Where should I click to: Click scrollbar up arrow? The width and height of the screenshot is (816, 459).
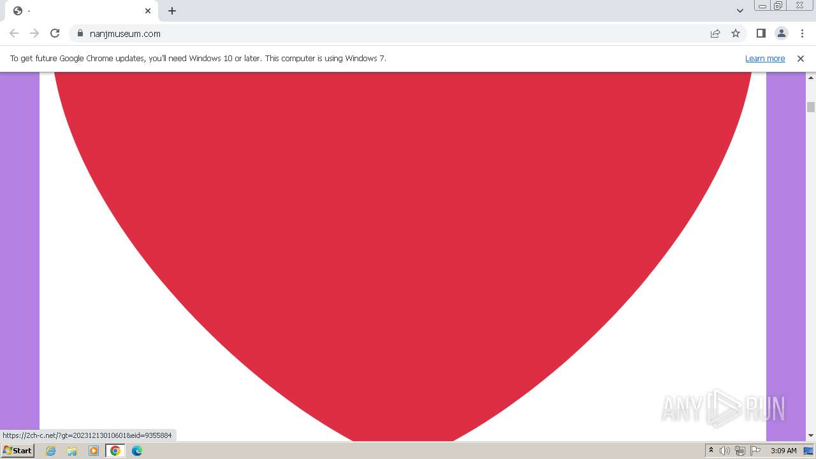[x=810, y=77]
